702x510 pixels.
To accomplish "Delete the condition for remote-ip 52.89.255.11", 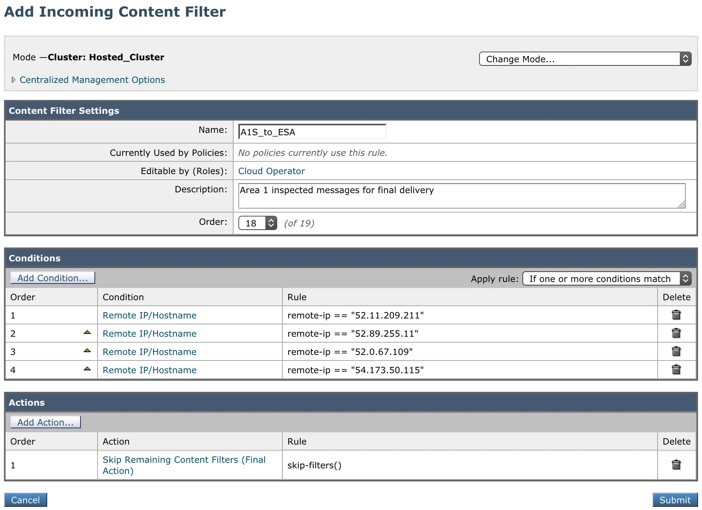I will click(x=676, y=333).
